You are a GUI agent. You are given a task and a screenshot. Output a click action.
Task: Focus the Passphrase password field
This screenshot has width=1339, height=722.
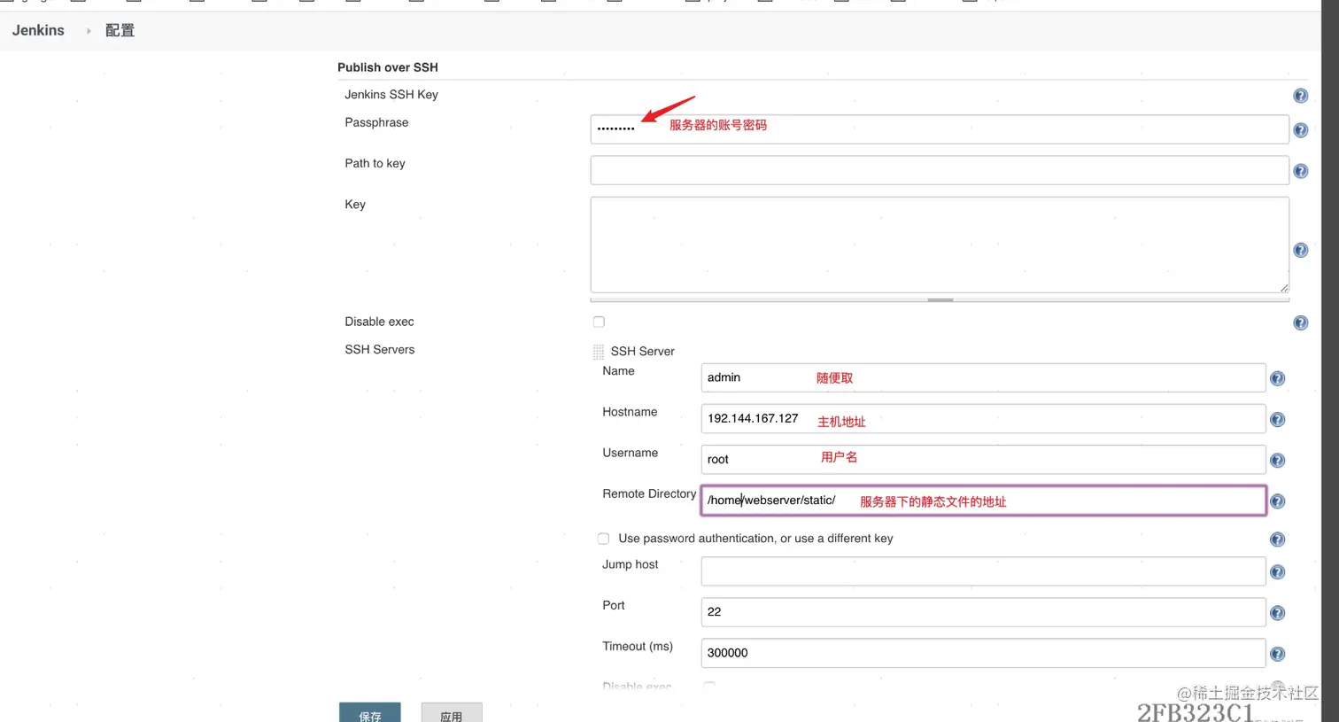pos(940,129)
